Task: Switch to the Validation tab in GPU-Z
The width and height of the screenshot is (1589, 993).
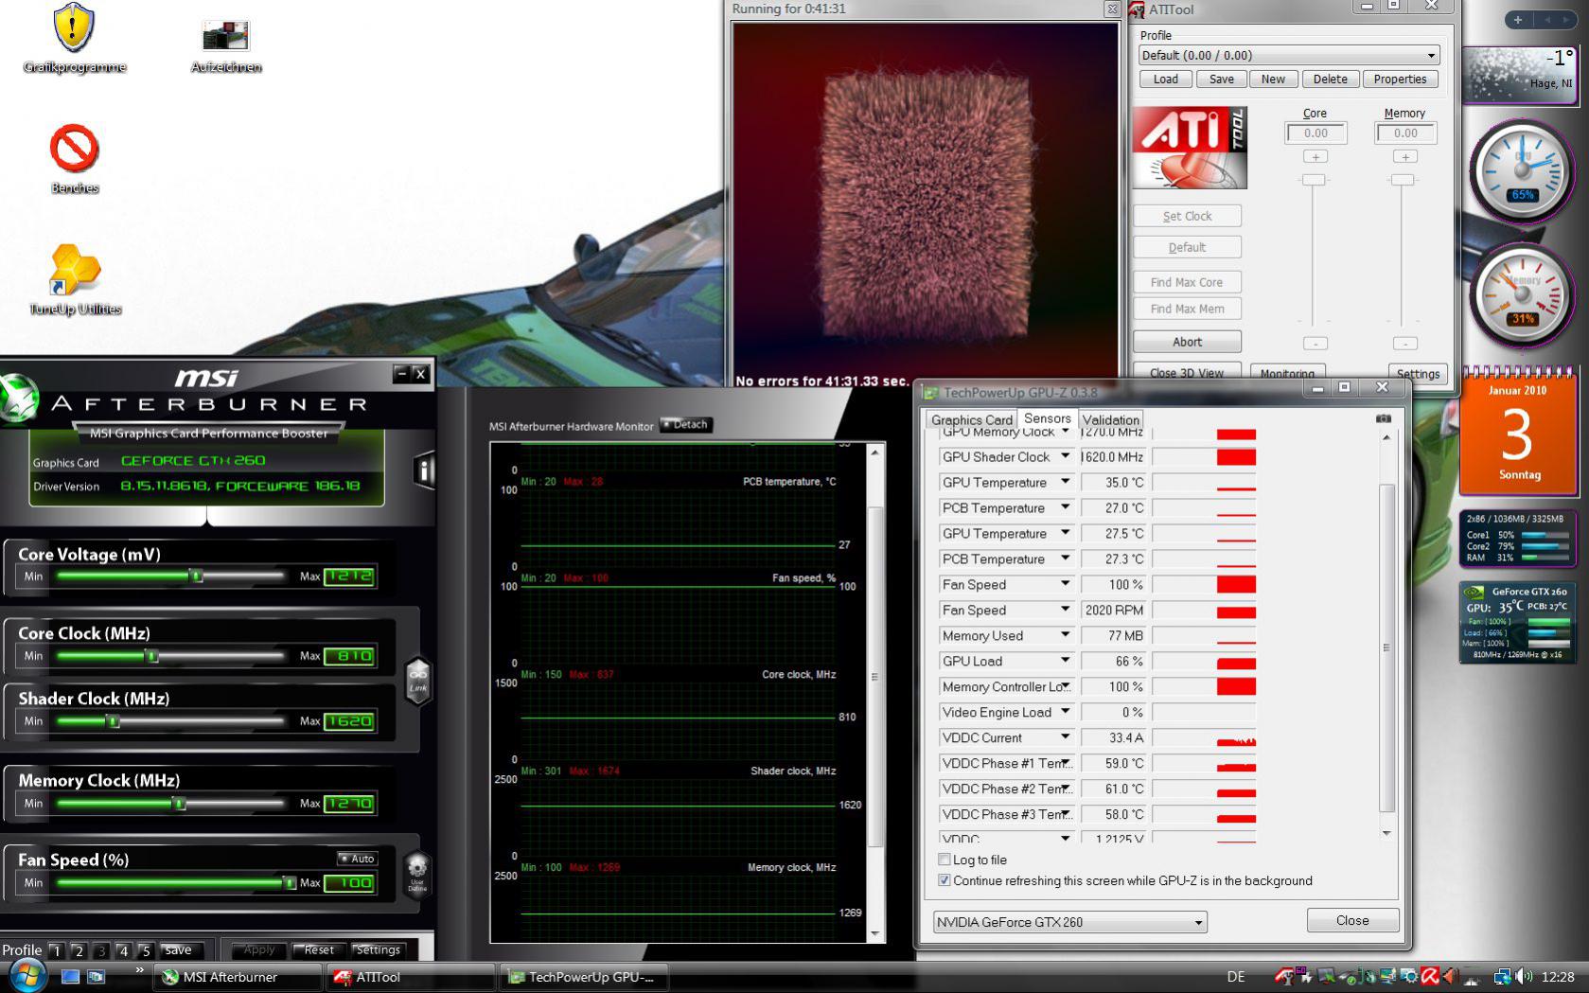Action: [1111, 419]
